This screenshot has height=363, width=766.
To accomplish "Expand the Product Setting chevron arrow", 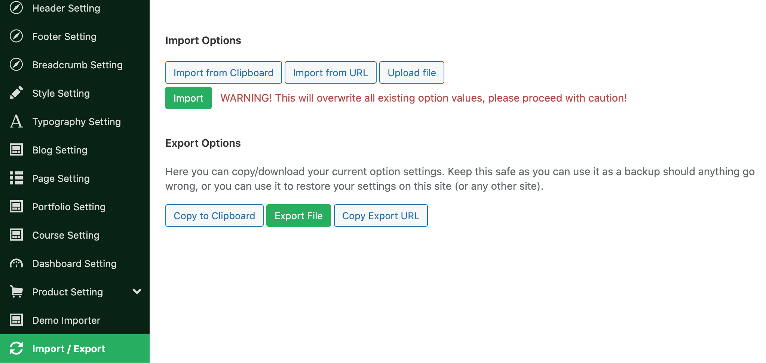I will tap(137, 292).
